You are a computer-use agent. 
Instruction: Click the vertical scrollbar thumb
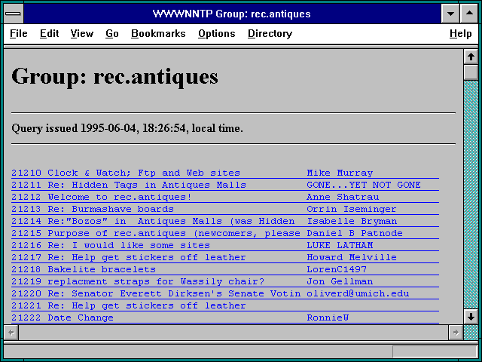[x=471, y=72]
